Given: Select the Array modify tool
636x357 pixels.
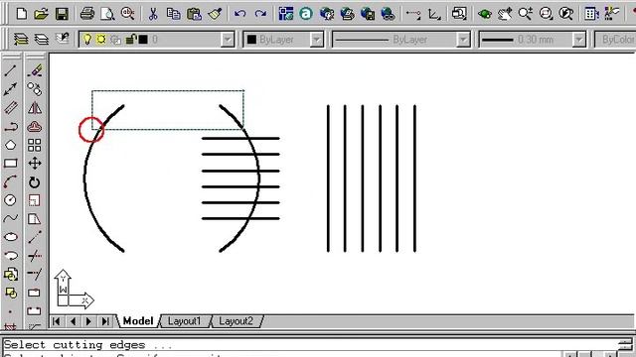Looking at the screenshot, I should tap(35, 145).
